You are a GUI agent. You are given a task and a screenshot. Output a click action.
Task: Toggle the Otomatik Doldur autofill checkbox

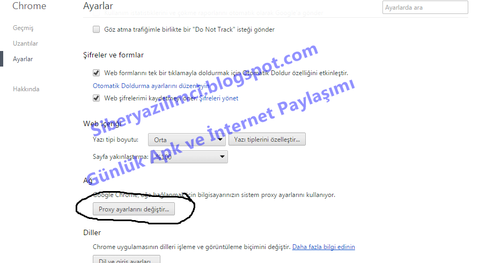[x=96, y=73]
